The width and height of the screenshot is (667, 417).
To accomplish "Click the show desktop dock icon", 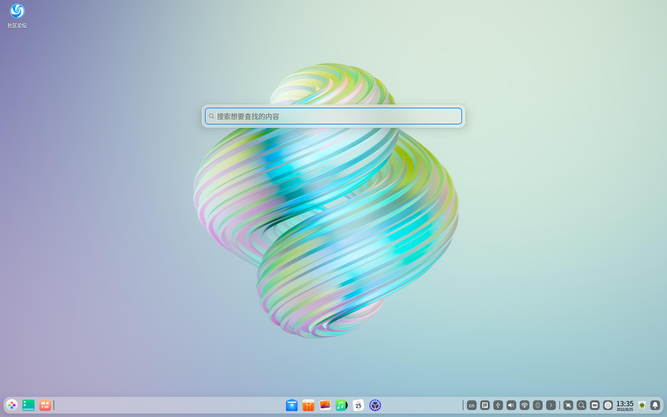I will pyautogui.click(x=28, y=405).
